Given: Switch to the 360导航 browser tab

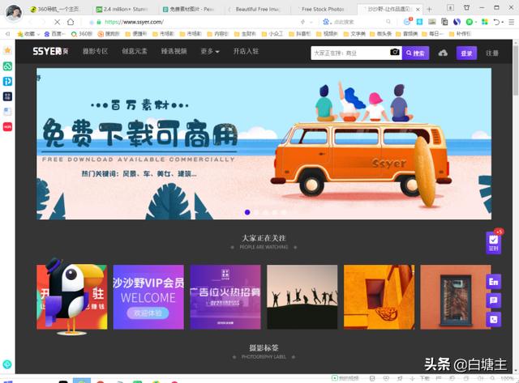Looking at the screenshot, I should pos(56,9).
